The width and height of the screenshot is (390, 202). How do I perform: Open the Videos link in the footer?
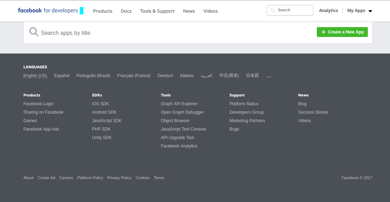tap(305, 121)
